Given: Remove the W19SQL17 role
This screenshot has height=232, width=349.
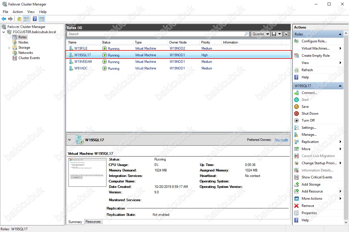Looking at the screenshot, I should click(308, 206).
